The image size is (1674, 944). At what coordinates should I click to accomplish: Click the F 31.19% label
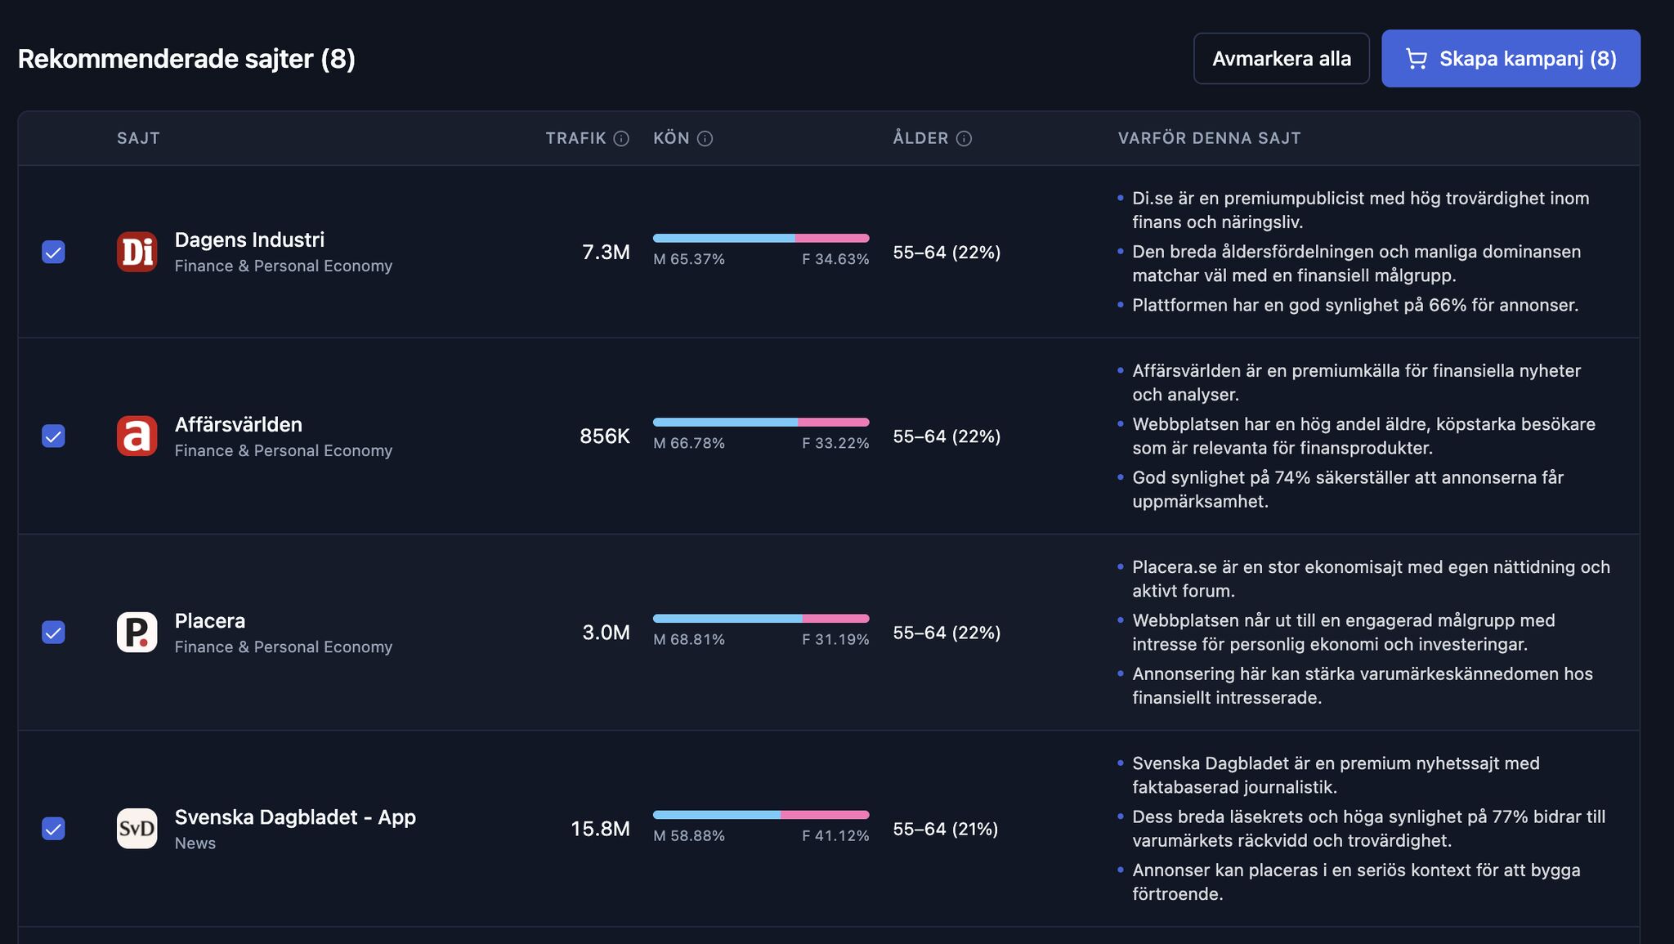tap(835, 639)
